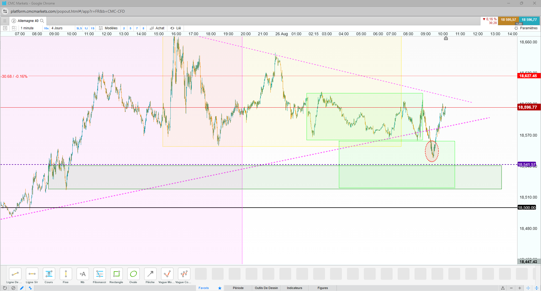This screenshot has height=291, width=541.
Task: Toggle the Lié linked eye option
Action: 176,28
